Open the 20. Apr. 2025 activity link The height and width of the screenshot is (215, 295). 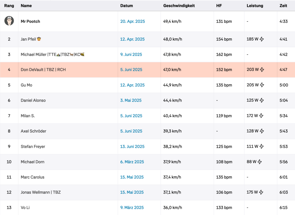coord(133,21)
